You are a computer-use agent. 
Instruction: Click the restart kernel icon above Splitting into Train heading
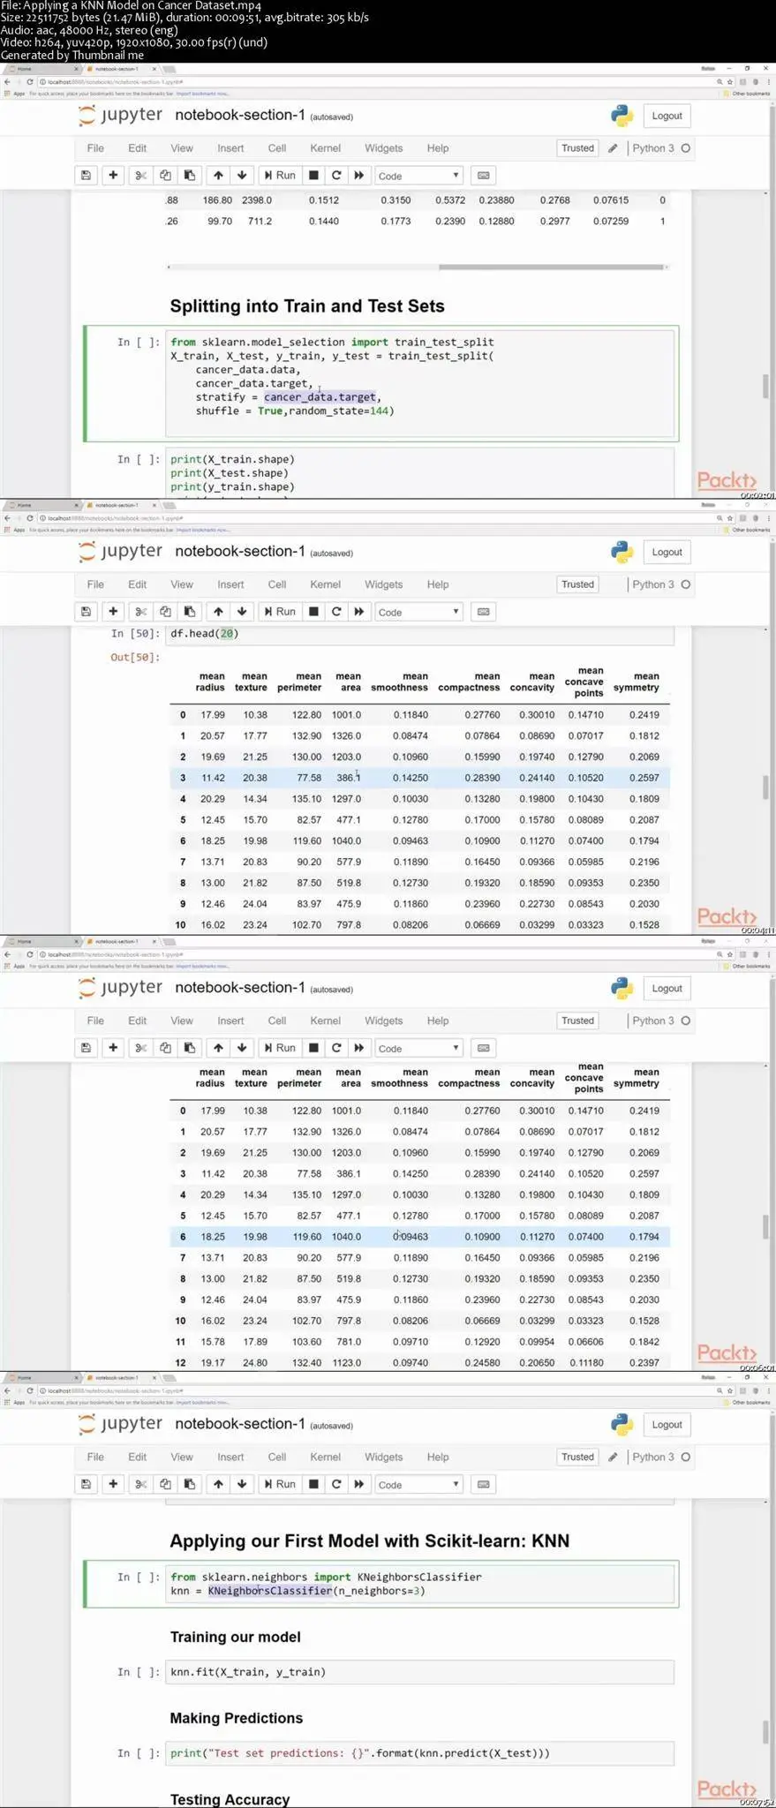pos(336,175)
